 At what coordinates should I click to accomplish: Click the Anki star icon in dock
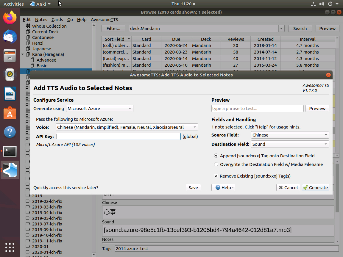(x=10, y=170)
